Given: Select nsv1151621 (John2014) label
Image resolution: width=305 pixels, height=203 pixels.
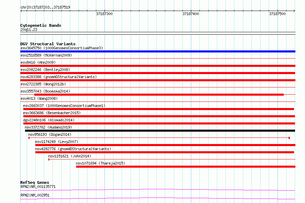Looking at the screenshot, I should (70, 156).
